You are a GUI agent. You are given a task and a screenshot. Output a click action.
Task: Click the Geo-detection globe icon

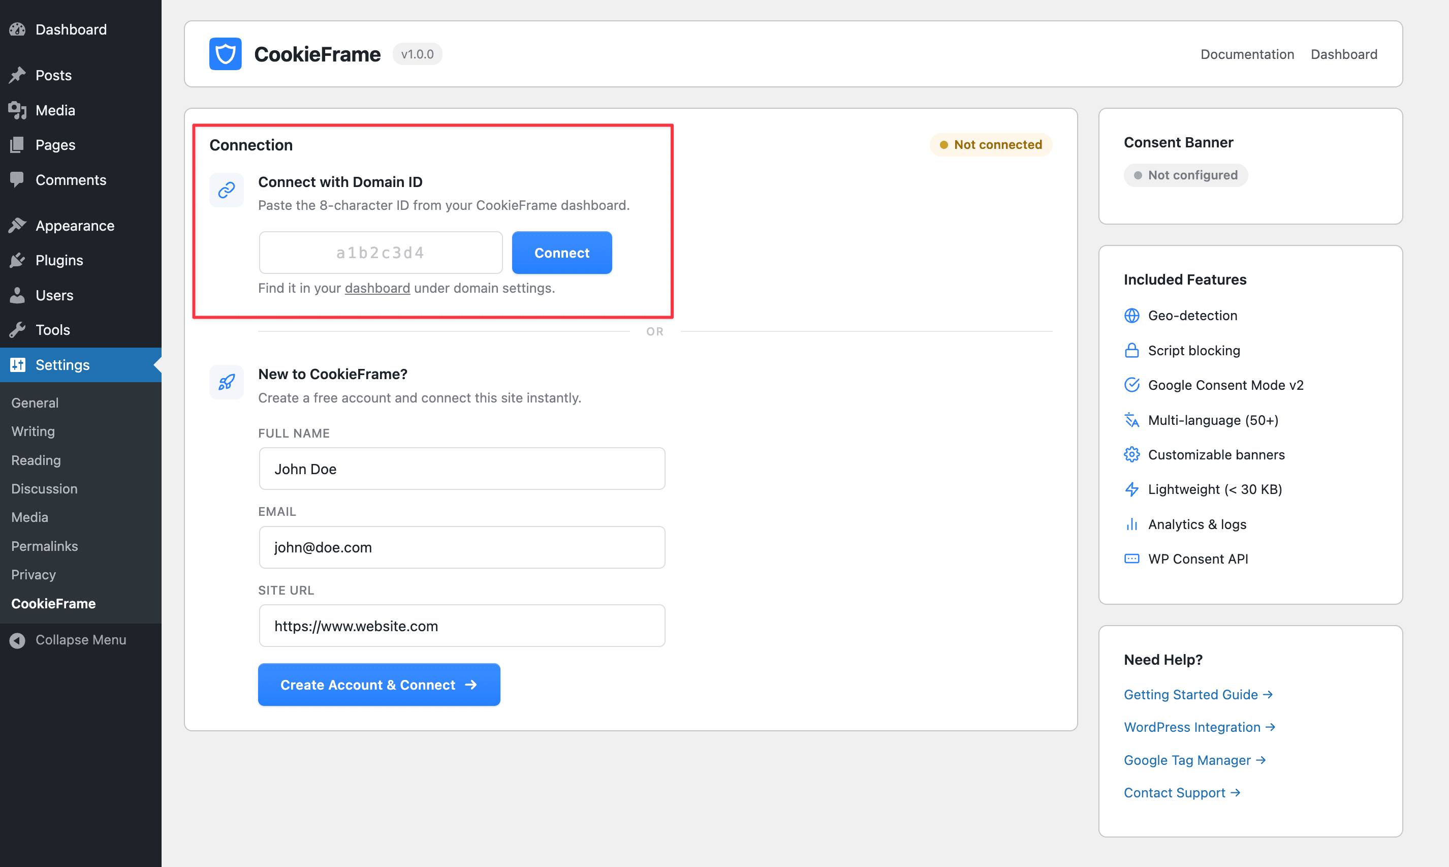[x=1131, y=316]
